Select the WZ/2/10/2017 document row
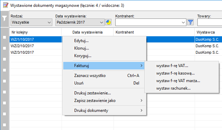The height and width of the screenshot is (130, 222). pos(36,46)
